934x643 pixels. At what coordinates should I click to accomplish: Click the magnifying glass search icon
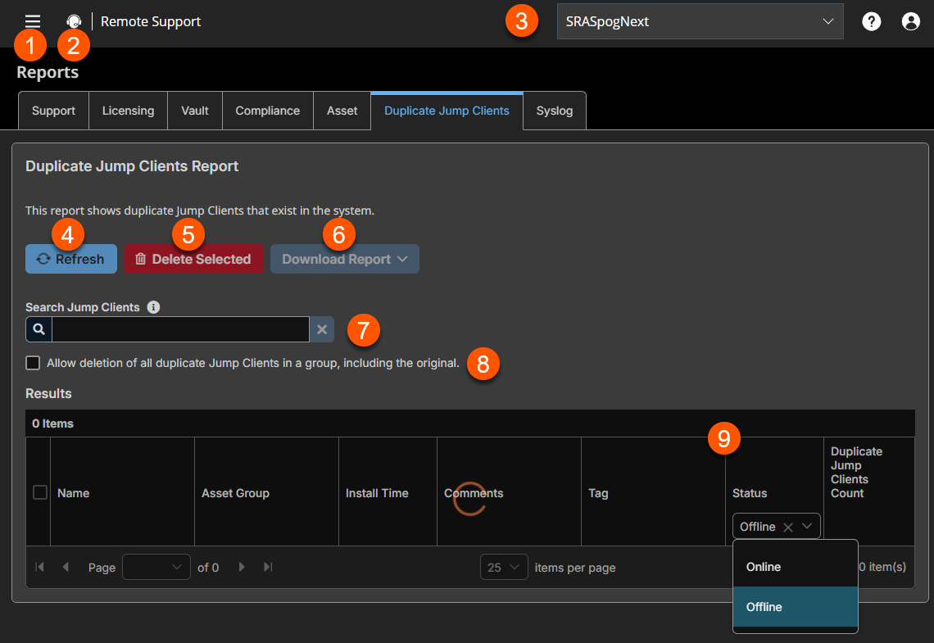click(x=39, y=329)
